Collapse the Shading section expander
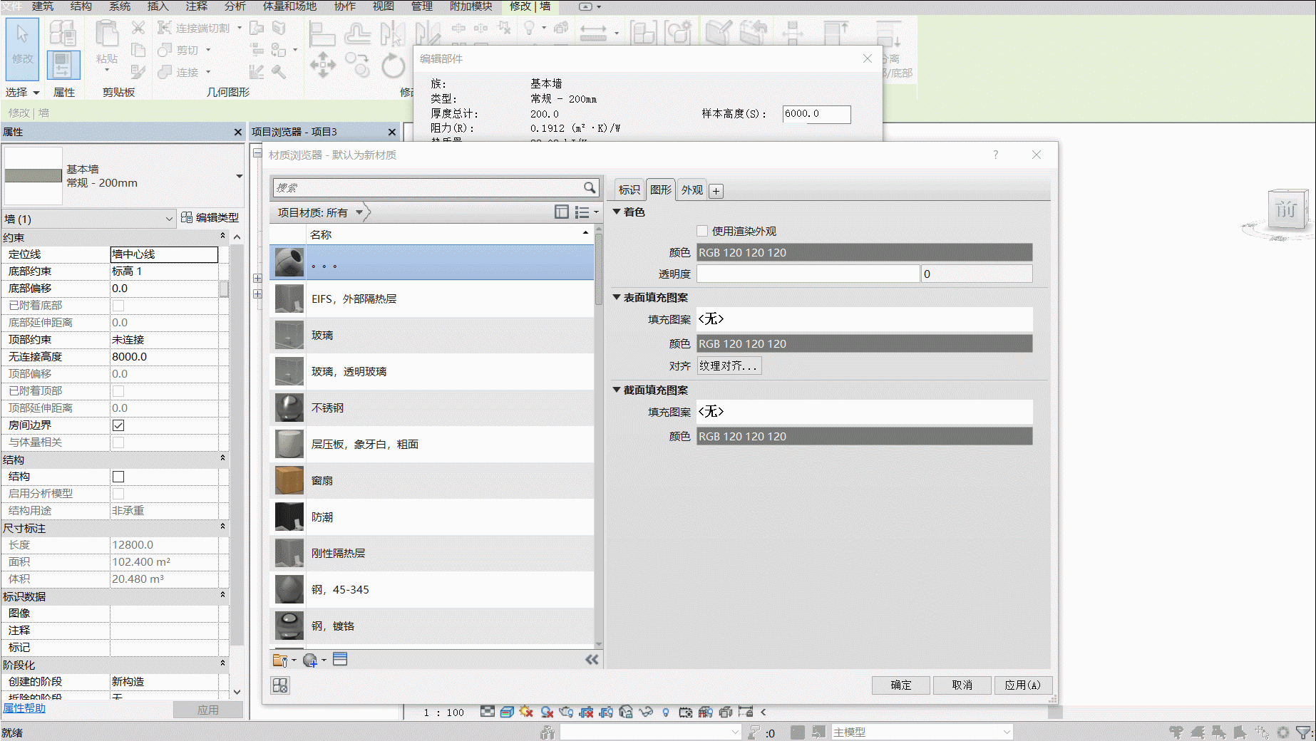The height and width of the screenshot is (741, 1316). (x=617, y=212)
